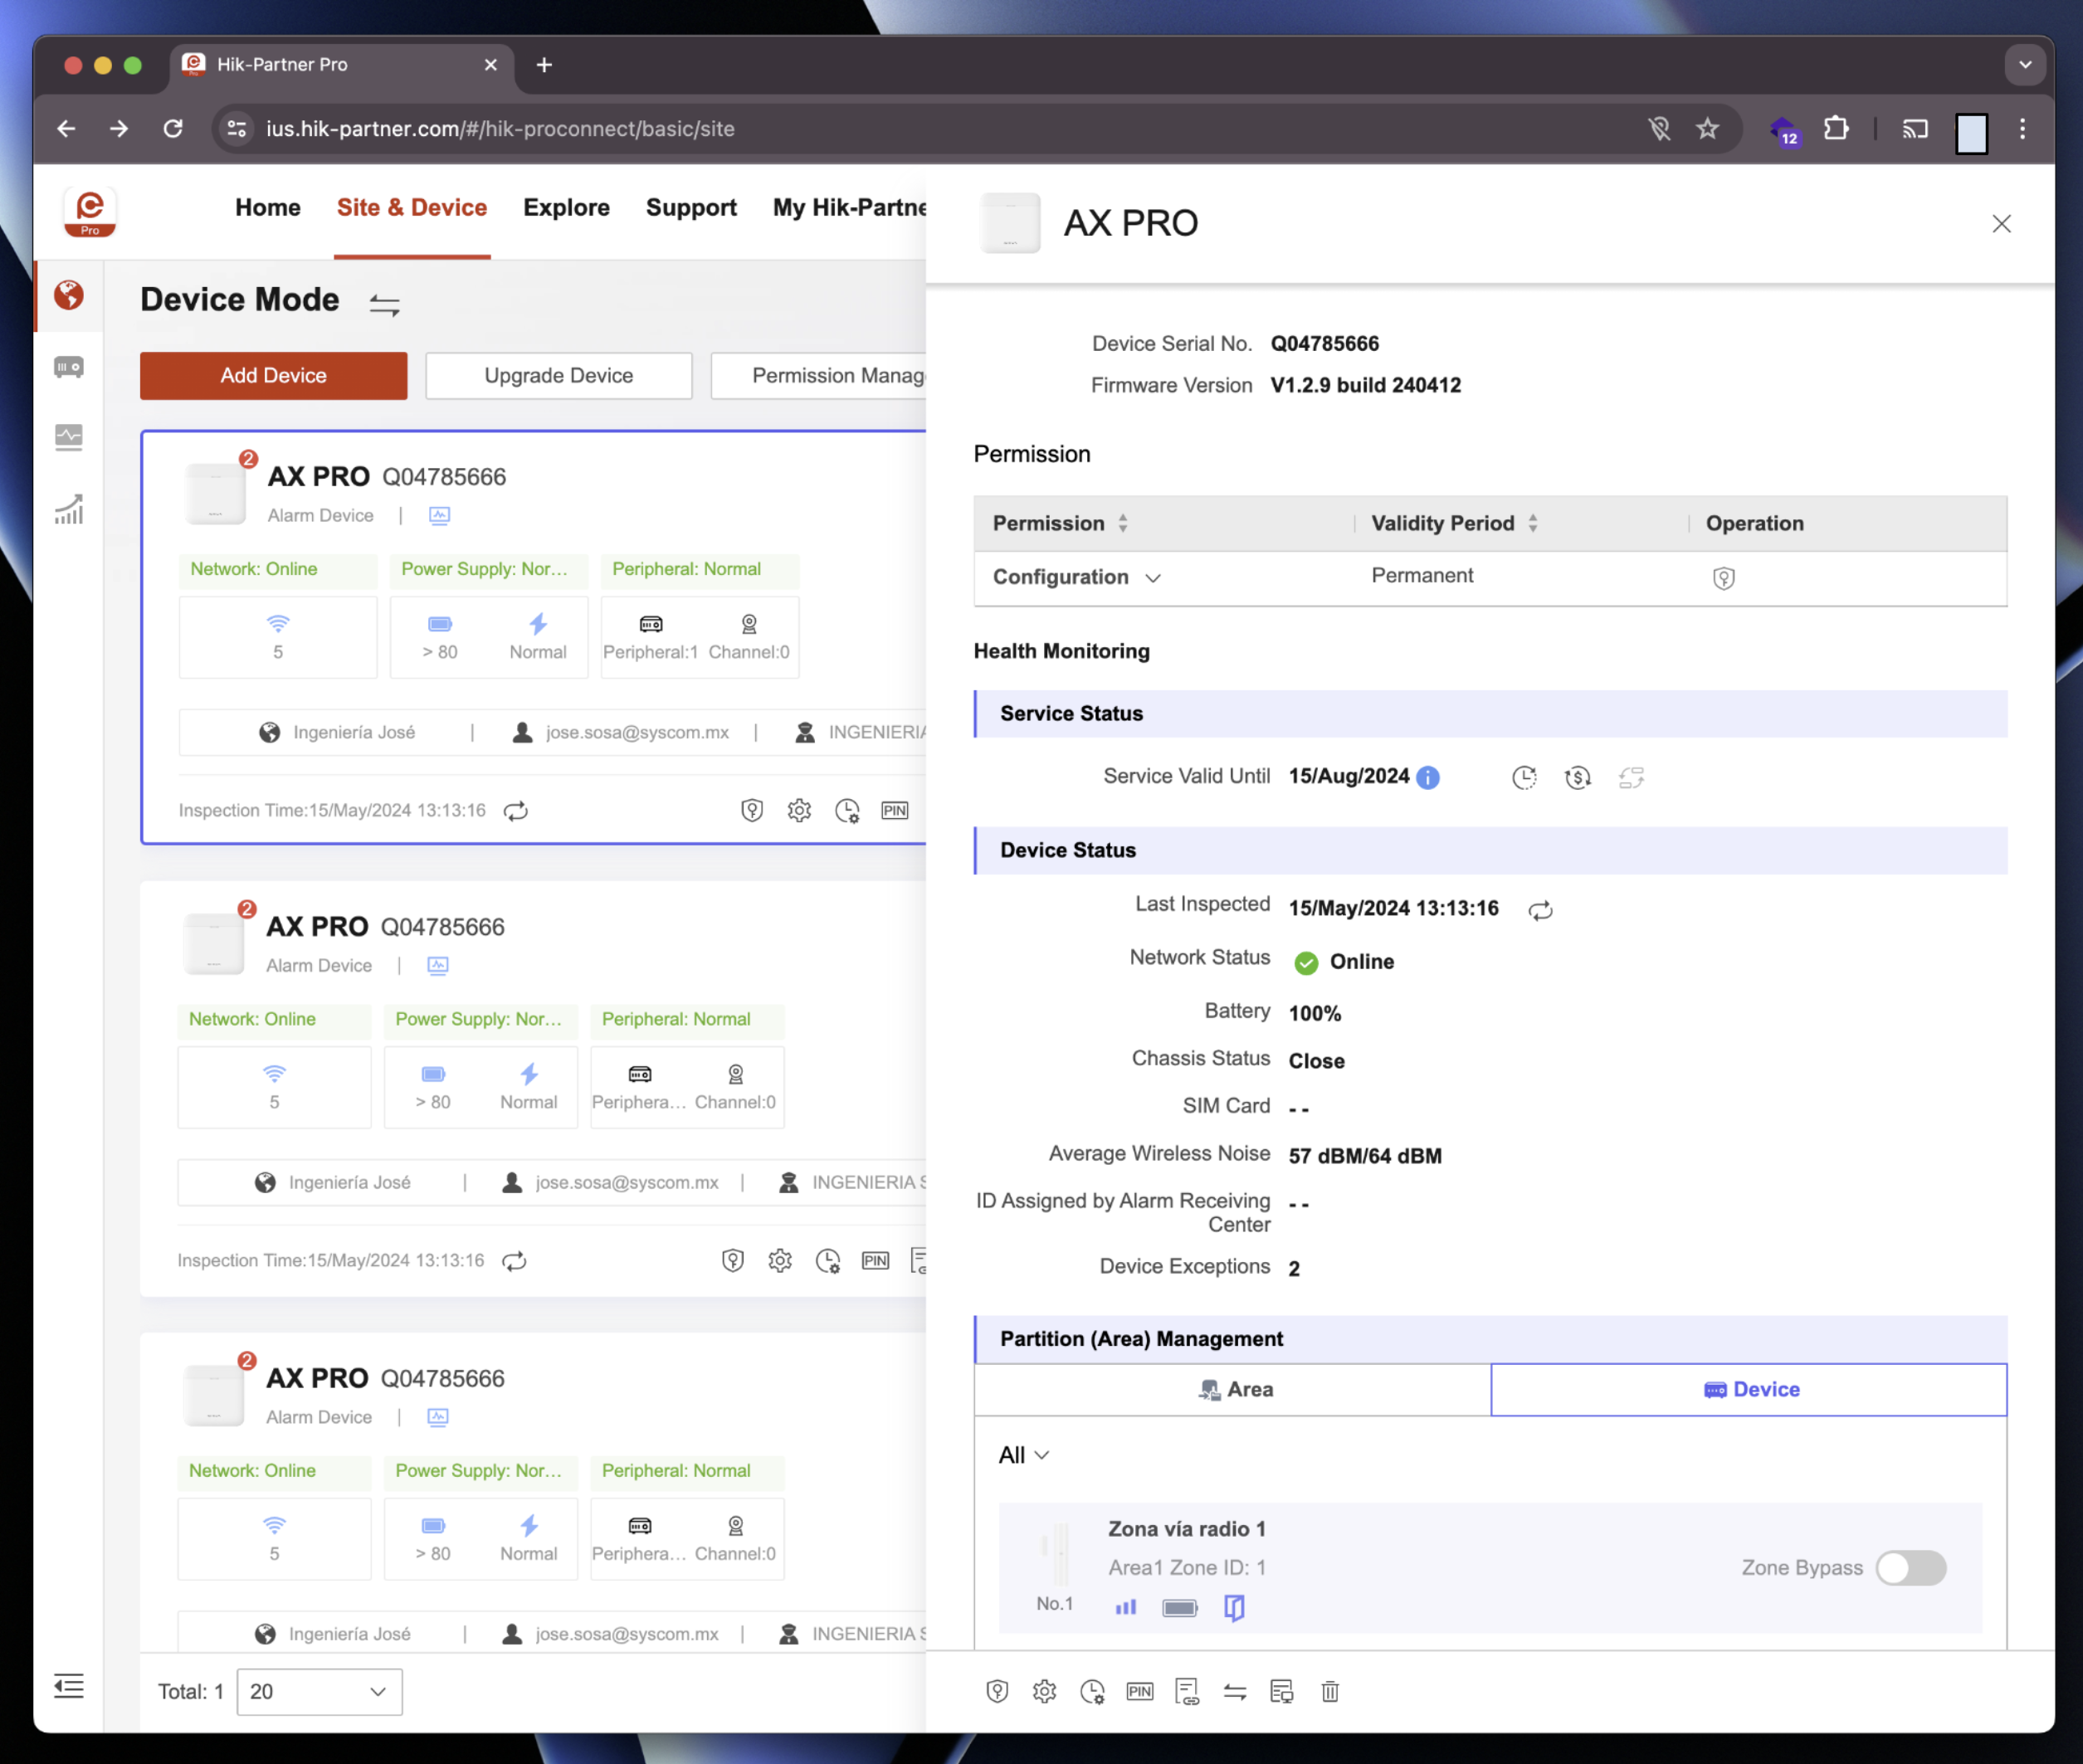Open the Chrome extensions puzzle icon

tap(1836, 128)
